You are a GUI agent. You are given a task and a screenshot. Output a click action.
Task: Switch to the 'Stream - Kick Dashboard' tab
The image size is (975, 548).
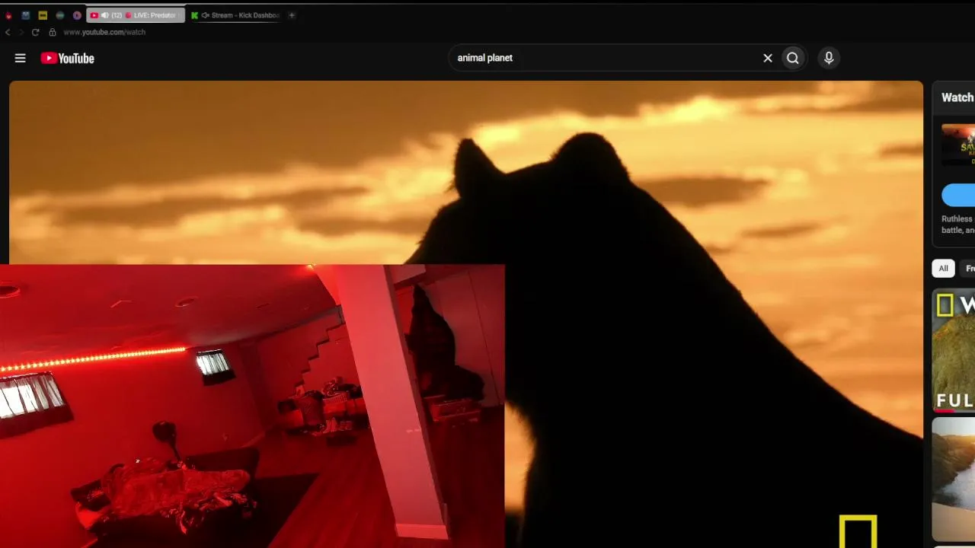tap(236, 15)
